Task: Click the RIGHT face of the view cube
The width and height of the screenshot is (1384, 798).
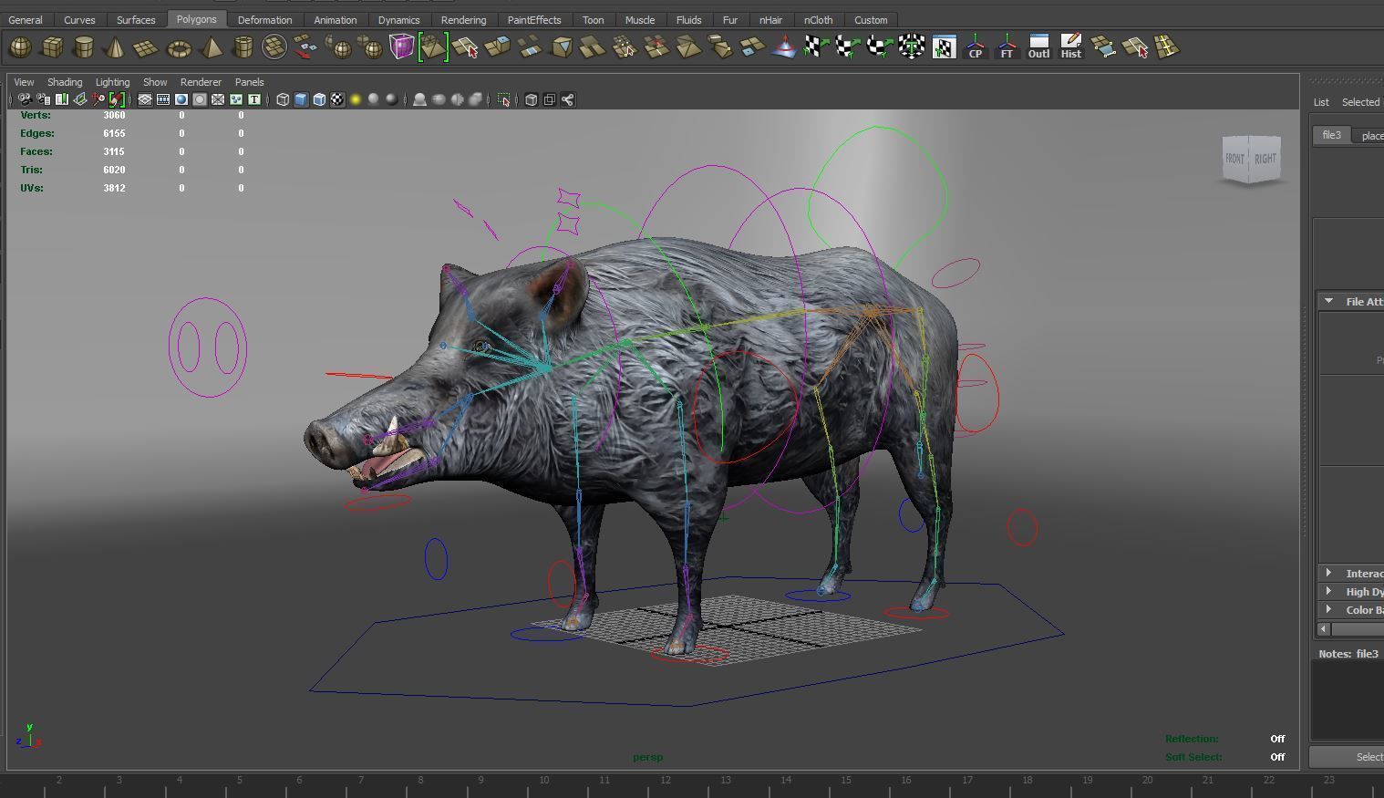Action: tap(1265, 159)
